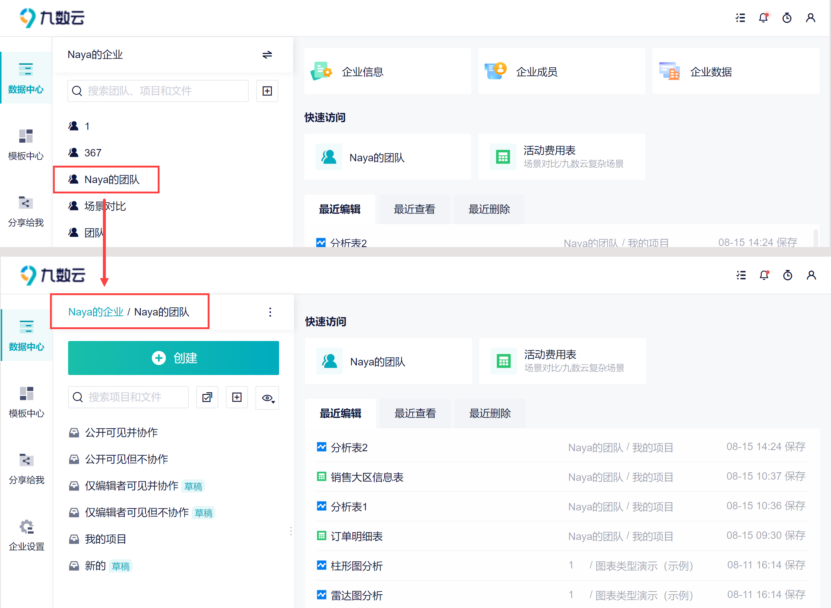
Task: Click the Naya的企业 breadcrumb link
Action: click(x=96, y=312)
